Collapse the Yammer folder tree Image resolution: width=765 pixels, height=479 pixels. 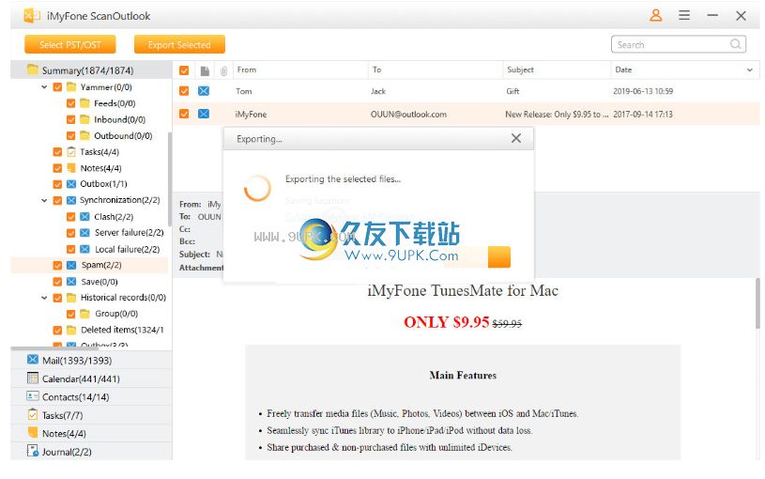44,87
